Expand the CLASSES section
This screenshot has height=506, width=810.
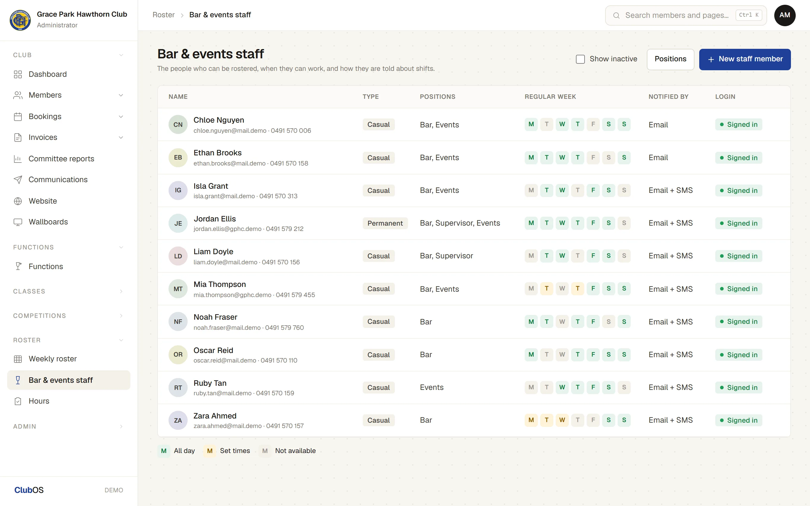68,291
